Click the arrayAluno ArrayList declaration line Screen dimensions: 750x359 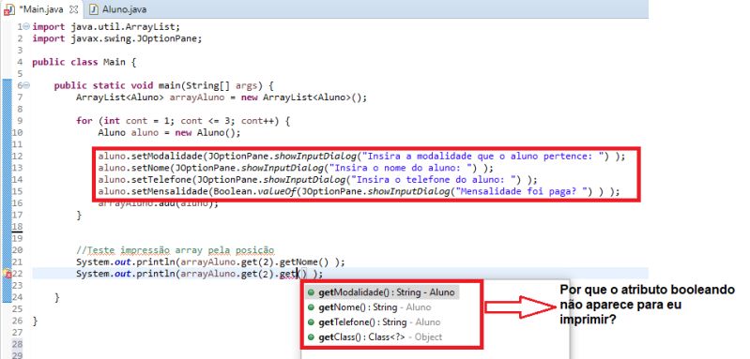(221, 97)
